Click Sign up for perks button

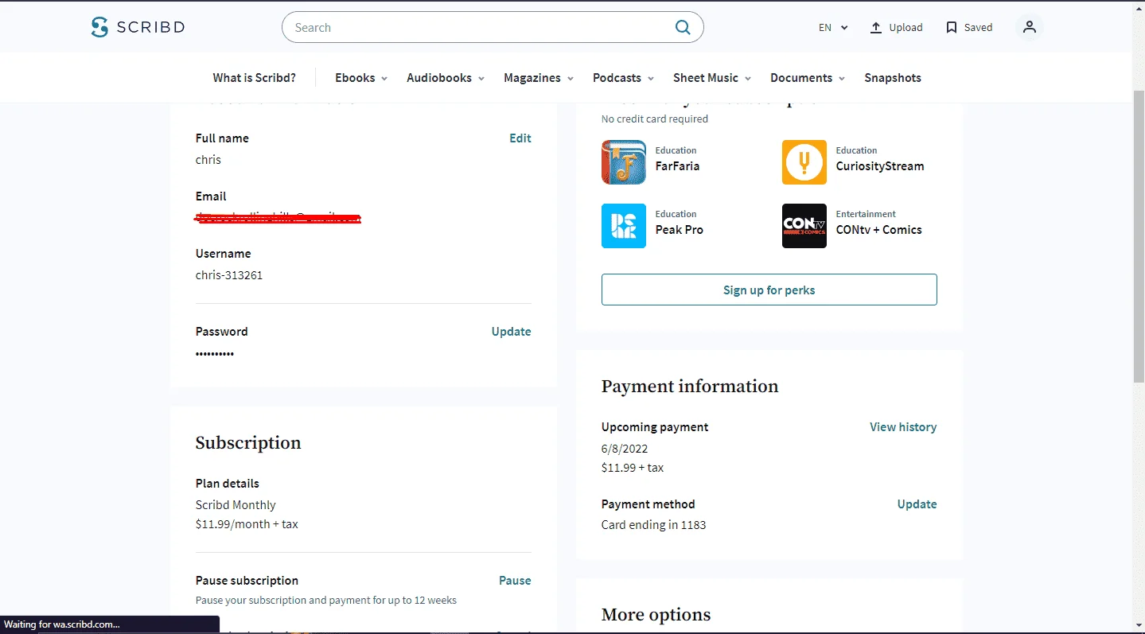click(769, 290)
